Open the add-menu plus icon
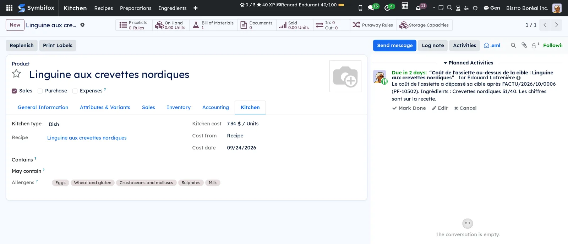The image size is (568, 244). click(195, 8)
